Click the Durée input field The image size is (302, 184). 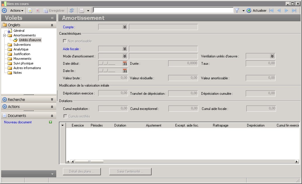point(183,63)
